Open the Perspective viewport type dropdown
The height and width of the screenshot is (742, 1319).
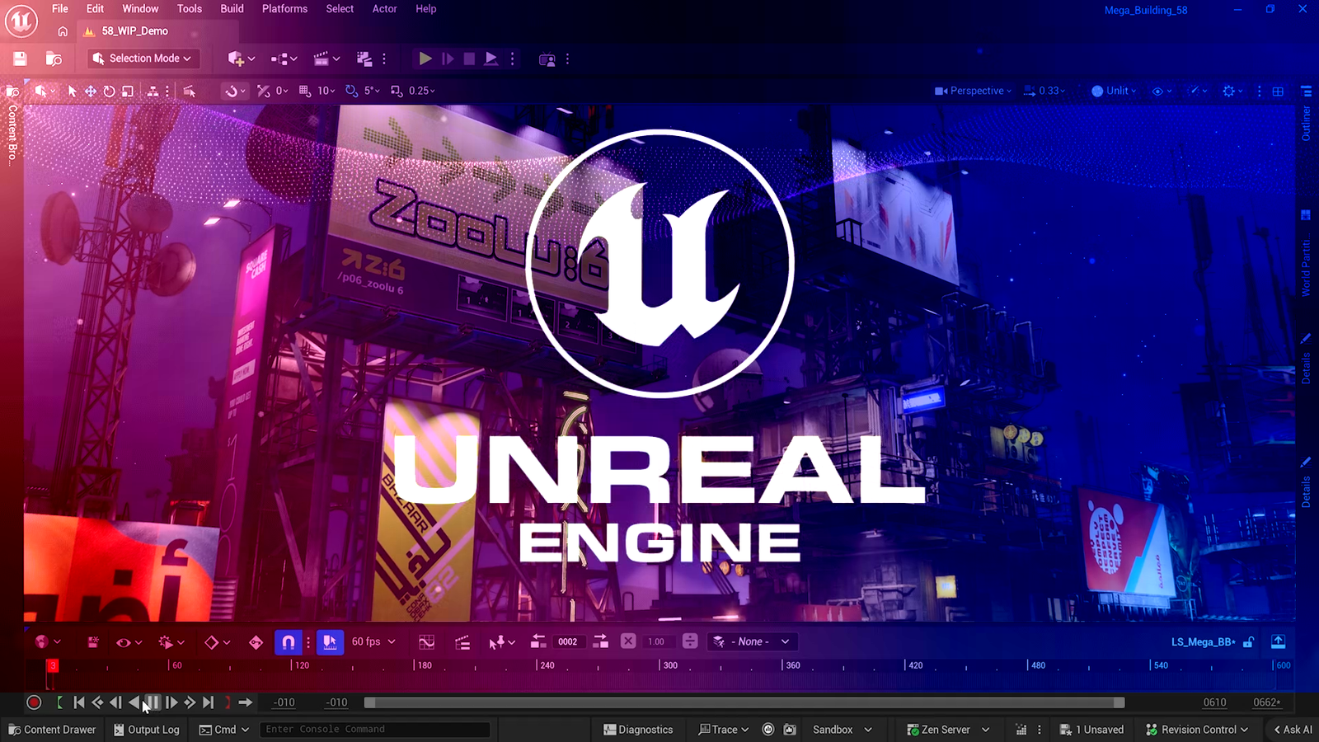(x=973, y=91)
